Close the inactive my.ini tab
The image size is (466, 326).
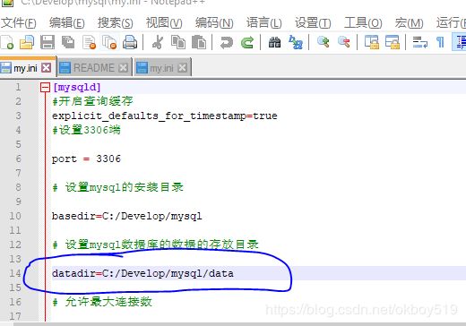pyautogui.click(x=182, y=68)
